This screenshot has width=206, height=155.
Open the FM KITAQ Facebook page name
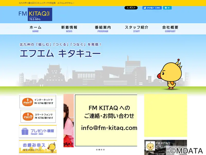[163, 143]
